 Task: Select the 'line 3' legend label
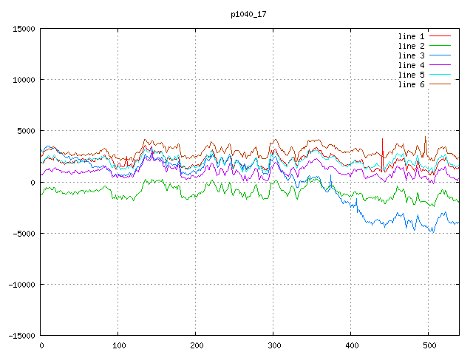point(411,55)
